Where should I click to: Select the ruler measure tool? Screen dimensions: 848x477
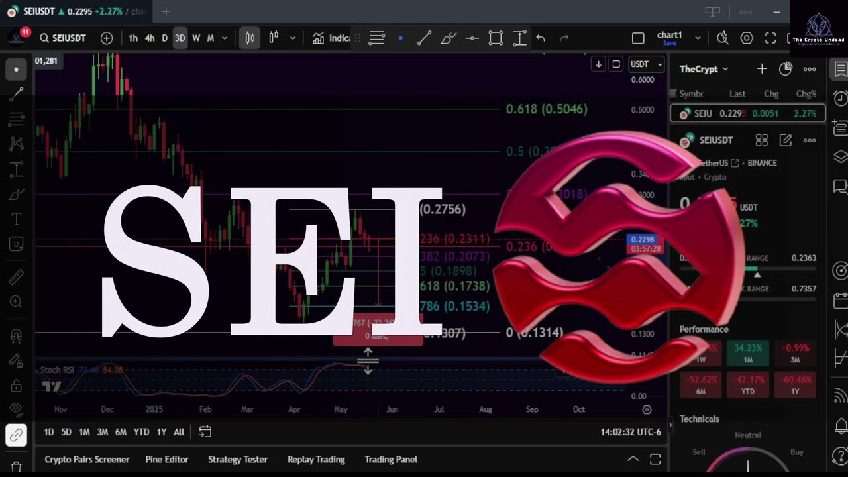point(16,276)
